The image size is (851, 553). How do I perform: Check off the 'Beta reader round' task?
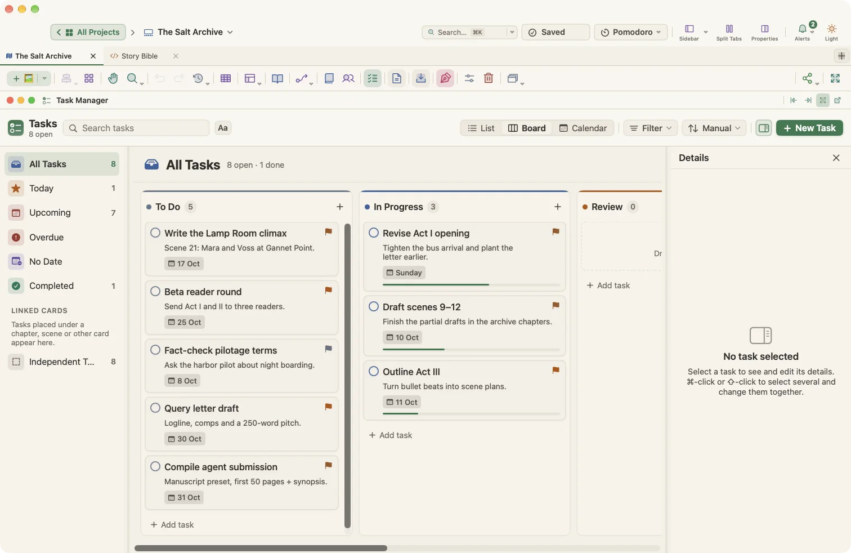coord(155,291)
